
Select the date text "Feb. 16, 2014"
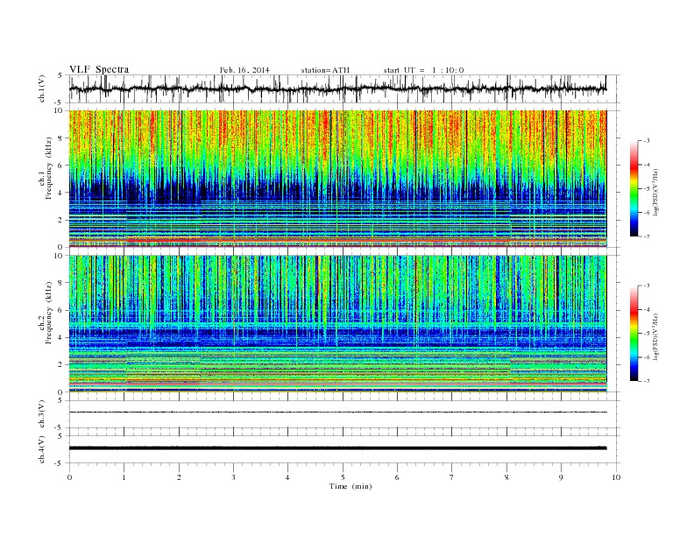pos(244,70)
